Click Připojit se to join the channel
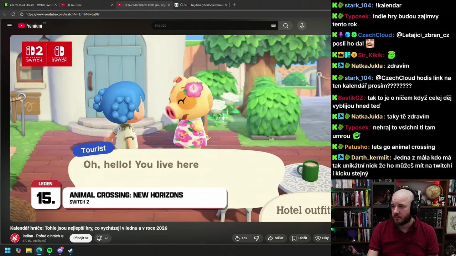Viewport: 456px width, 256px height. (x=81, y=238)
